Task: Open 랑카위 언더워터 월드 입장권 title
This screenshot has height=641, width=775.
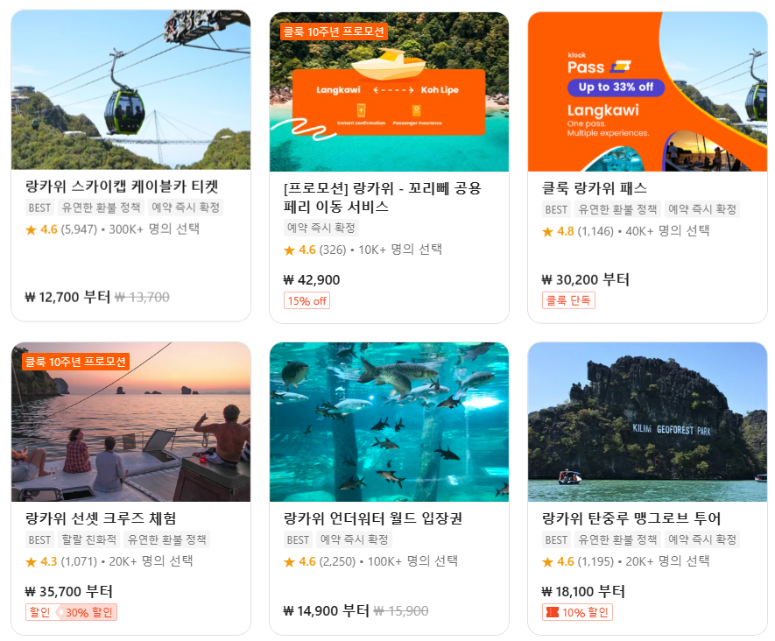Action: coord(373,518)
